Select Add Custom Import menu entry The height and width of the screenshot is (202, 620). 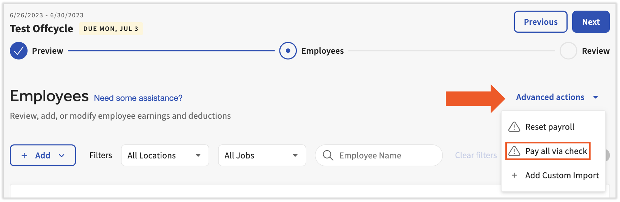point(562,175)
